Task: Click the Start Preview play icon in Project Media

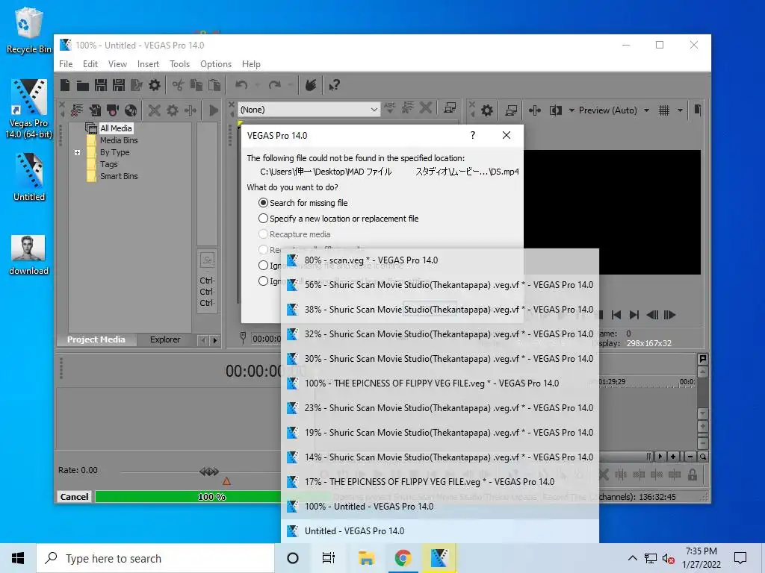Action: click(214, 110)
